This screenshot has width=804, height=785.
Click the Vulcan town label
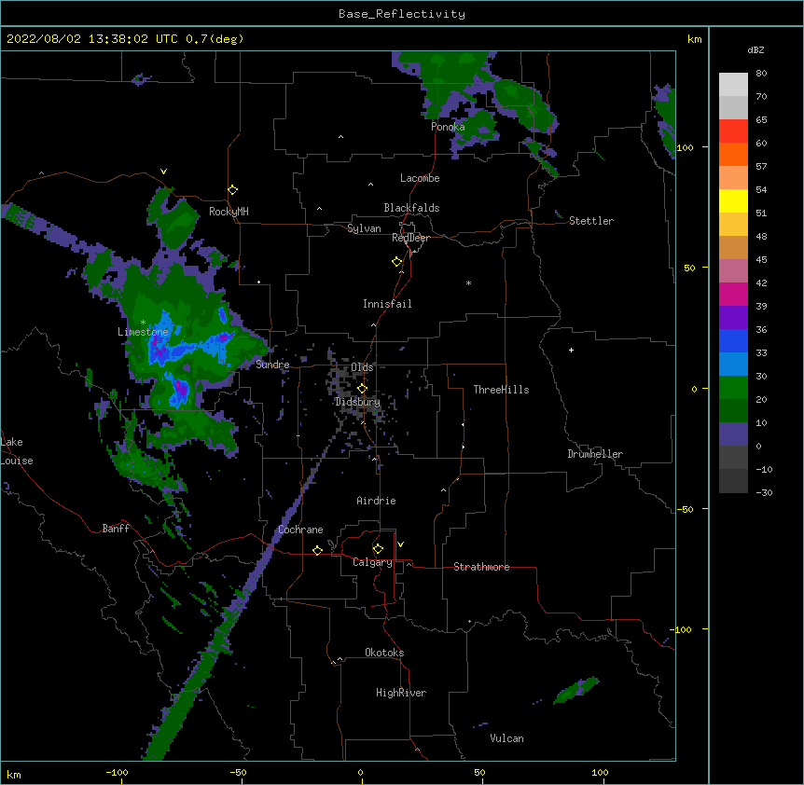(506, 738)
